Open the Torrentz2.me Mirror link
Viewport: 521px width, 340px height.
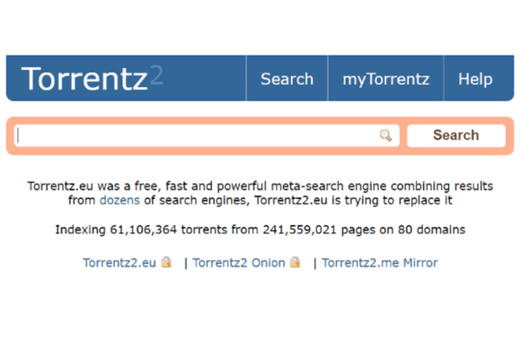click(x=380, y=263)
